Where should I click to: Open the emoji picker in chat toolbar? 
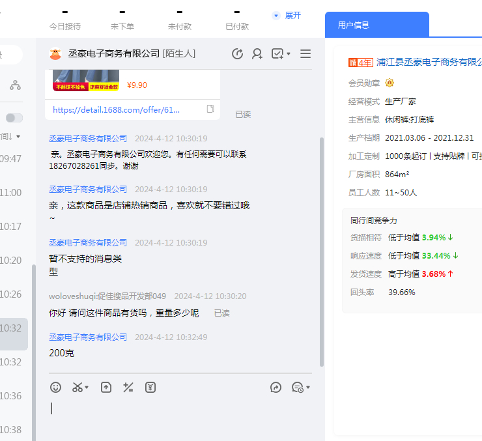pyautogui.click(x=56, y=388)
